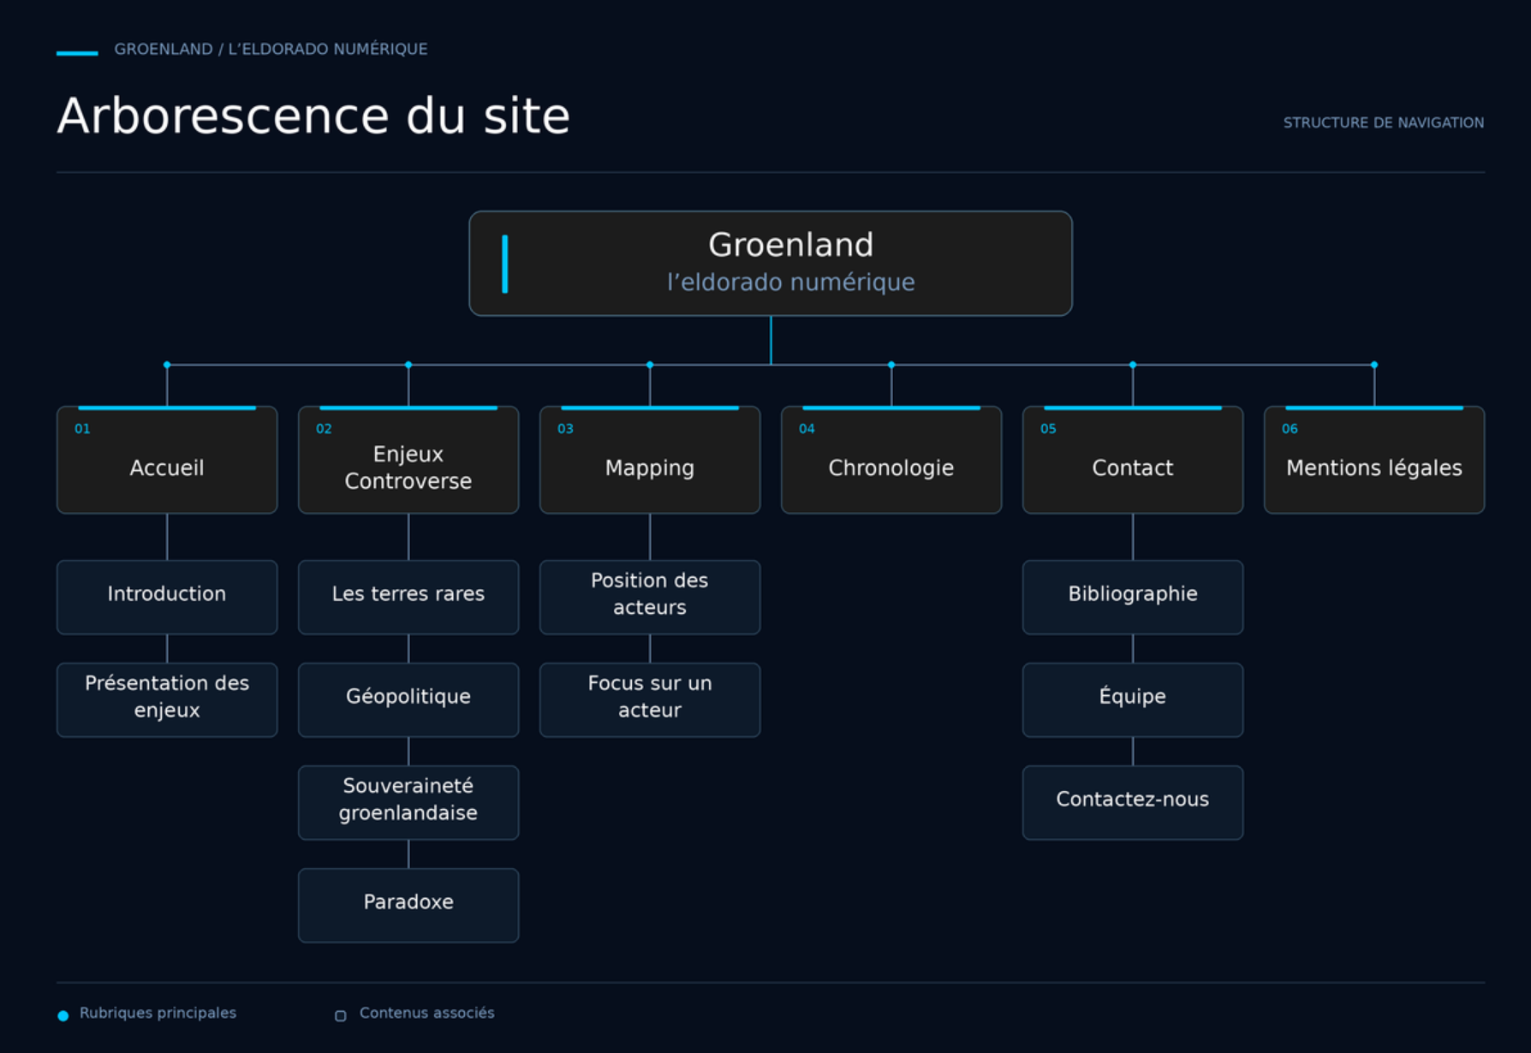Screen dimensions: 1531x1053
Task: Click the 03 number on Mapping
Action: 565,429
